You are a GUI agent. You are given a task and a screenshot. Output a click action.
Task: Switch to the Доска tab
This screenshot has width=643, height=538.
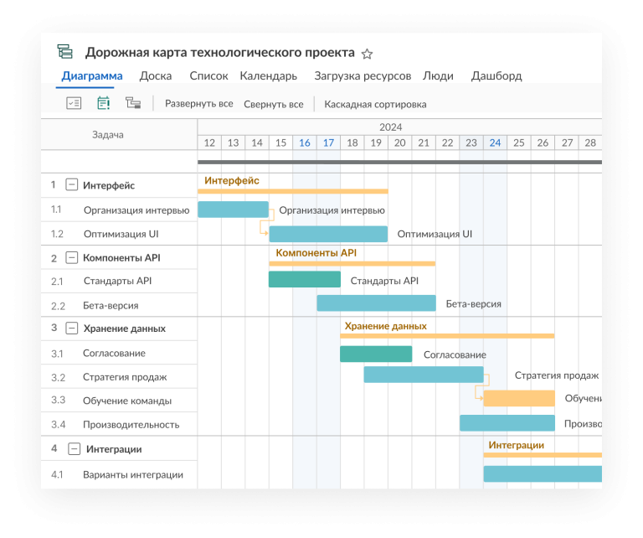(156, 76)
